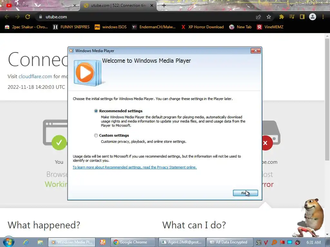The width and height of the screenshot is (330, 247).
Task: Select the Google Chrome taskbar button
Action: pyautogui.click(x=133, y=242)
